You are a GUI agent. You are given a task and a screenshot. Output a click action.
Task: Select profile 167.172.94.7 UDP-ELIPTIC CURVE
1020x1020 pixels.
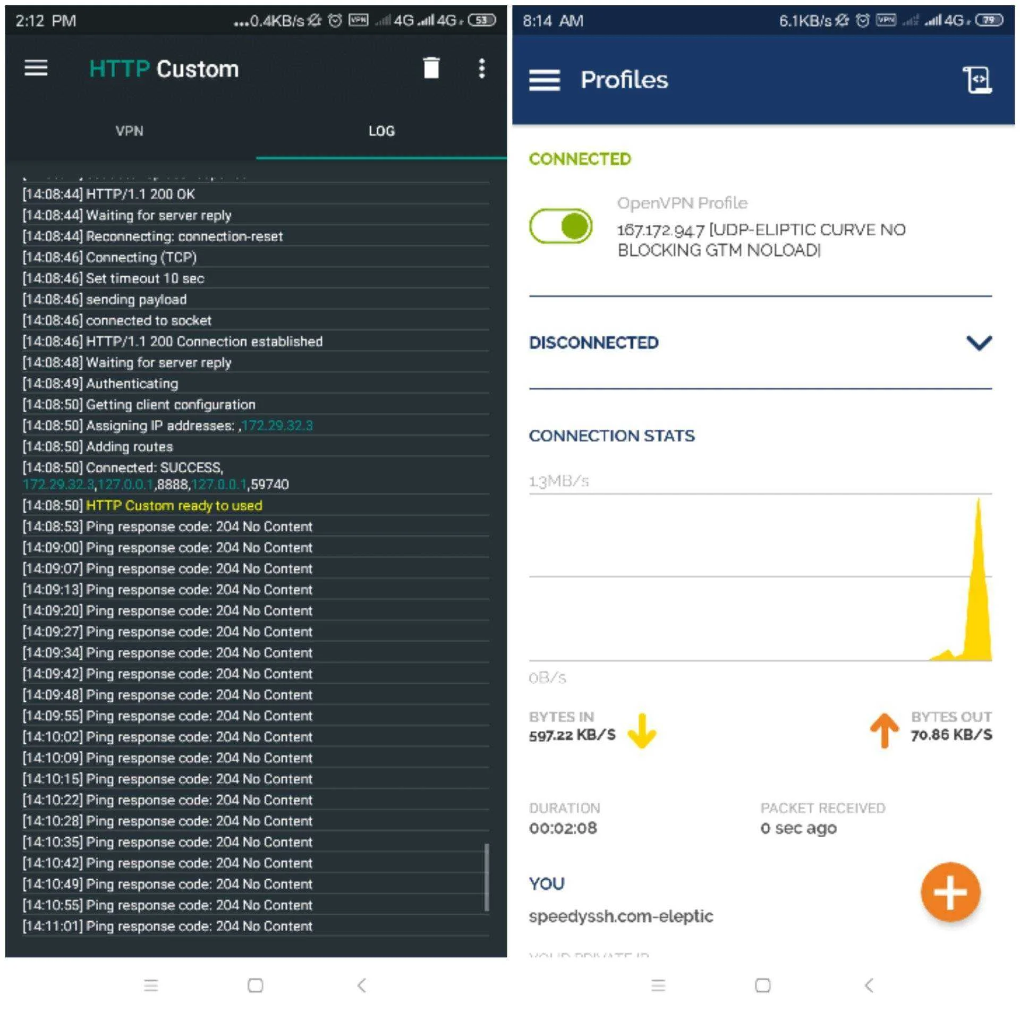point(761,240)
